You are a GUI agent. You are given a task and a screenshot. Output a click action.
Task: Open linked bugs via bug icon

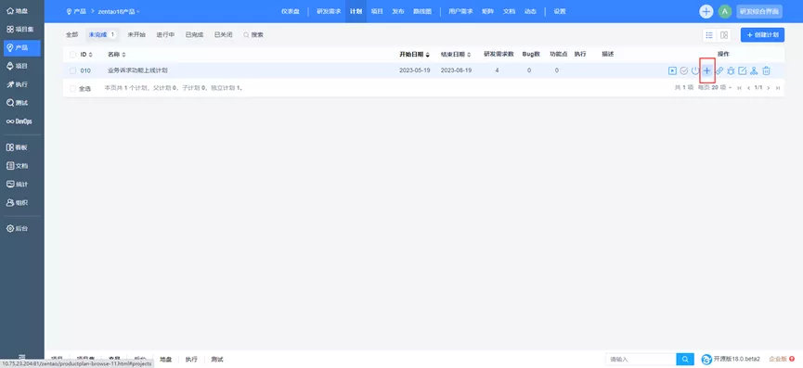click(731, 70)
